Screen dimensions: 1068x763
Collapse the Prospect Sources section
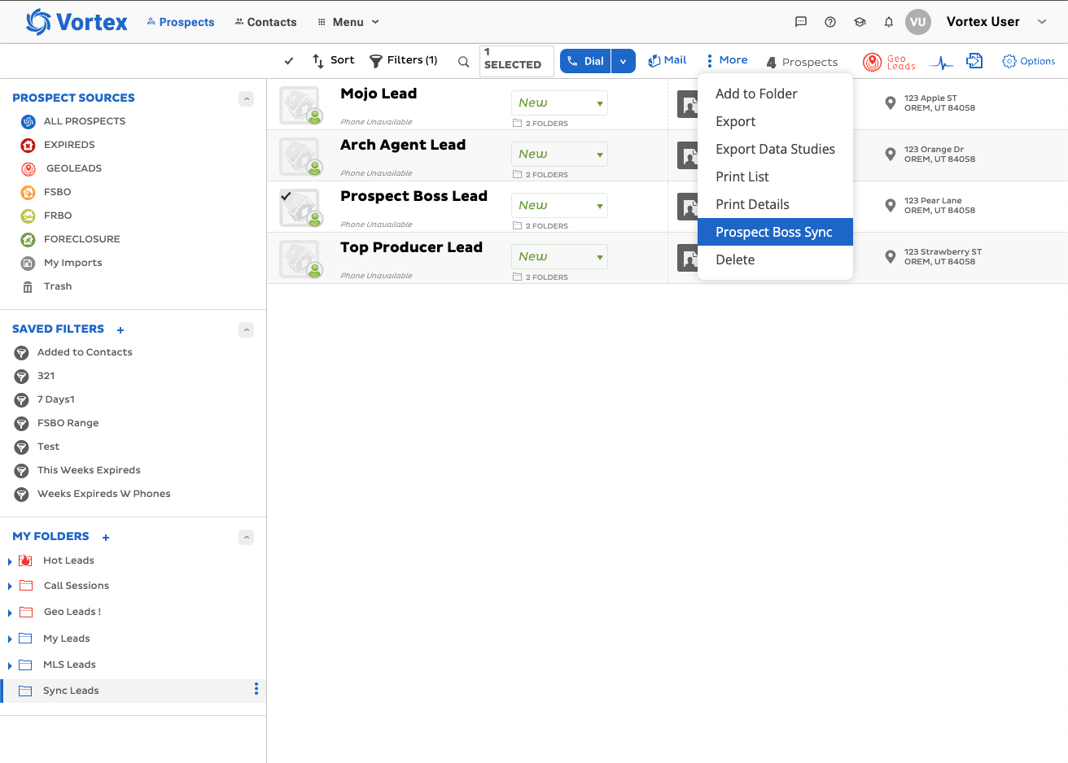pos(247,99)
